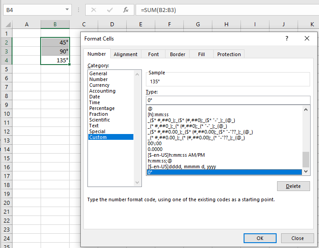Select column E header
The height and width of the screenshot is (248, 319).
(141, 24)
